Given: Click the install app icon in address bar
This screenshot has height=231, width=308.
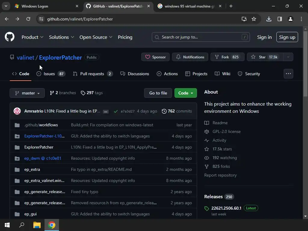Looking at the screenshot, I should coord(244,19).
